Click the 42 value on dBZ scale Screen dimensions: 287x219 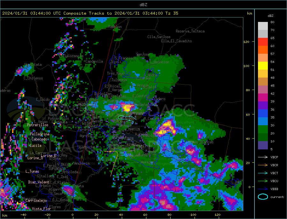pyautogui.click(x=272, y=94)
